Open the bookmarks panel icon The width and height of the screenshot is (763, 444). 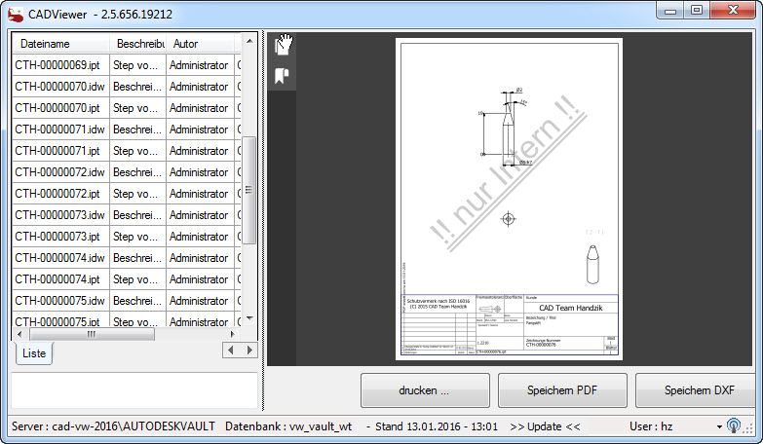click(x=283, y=76)
